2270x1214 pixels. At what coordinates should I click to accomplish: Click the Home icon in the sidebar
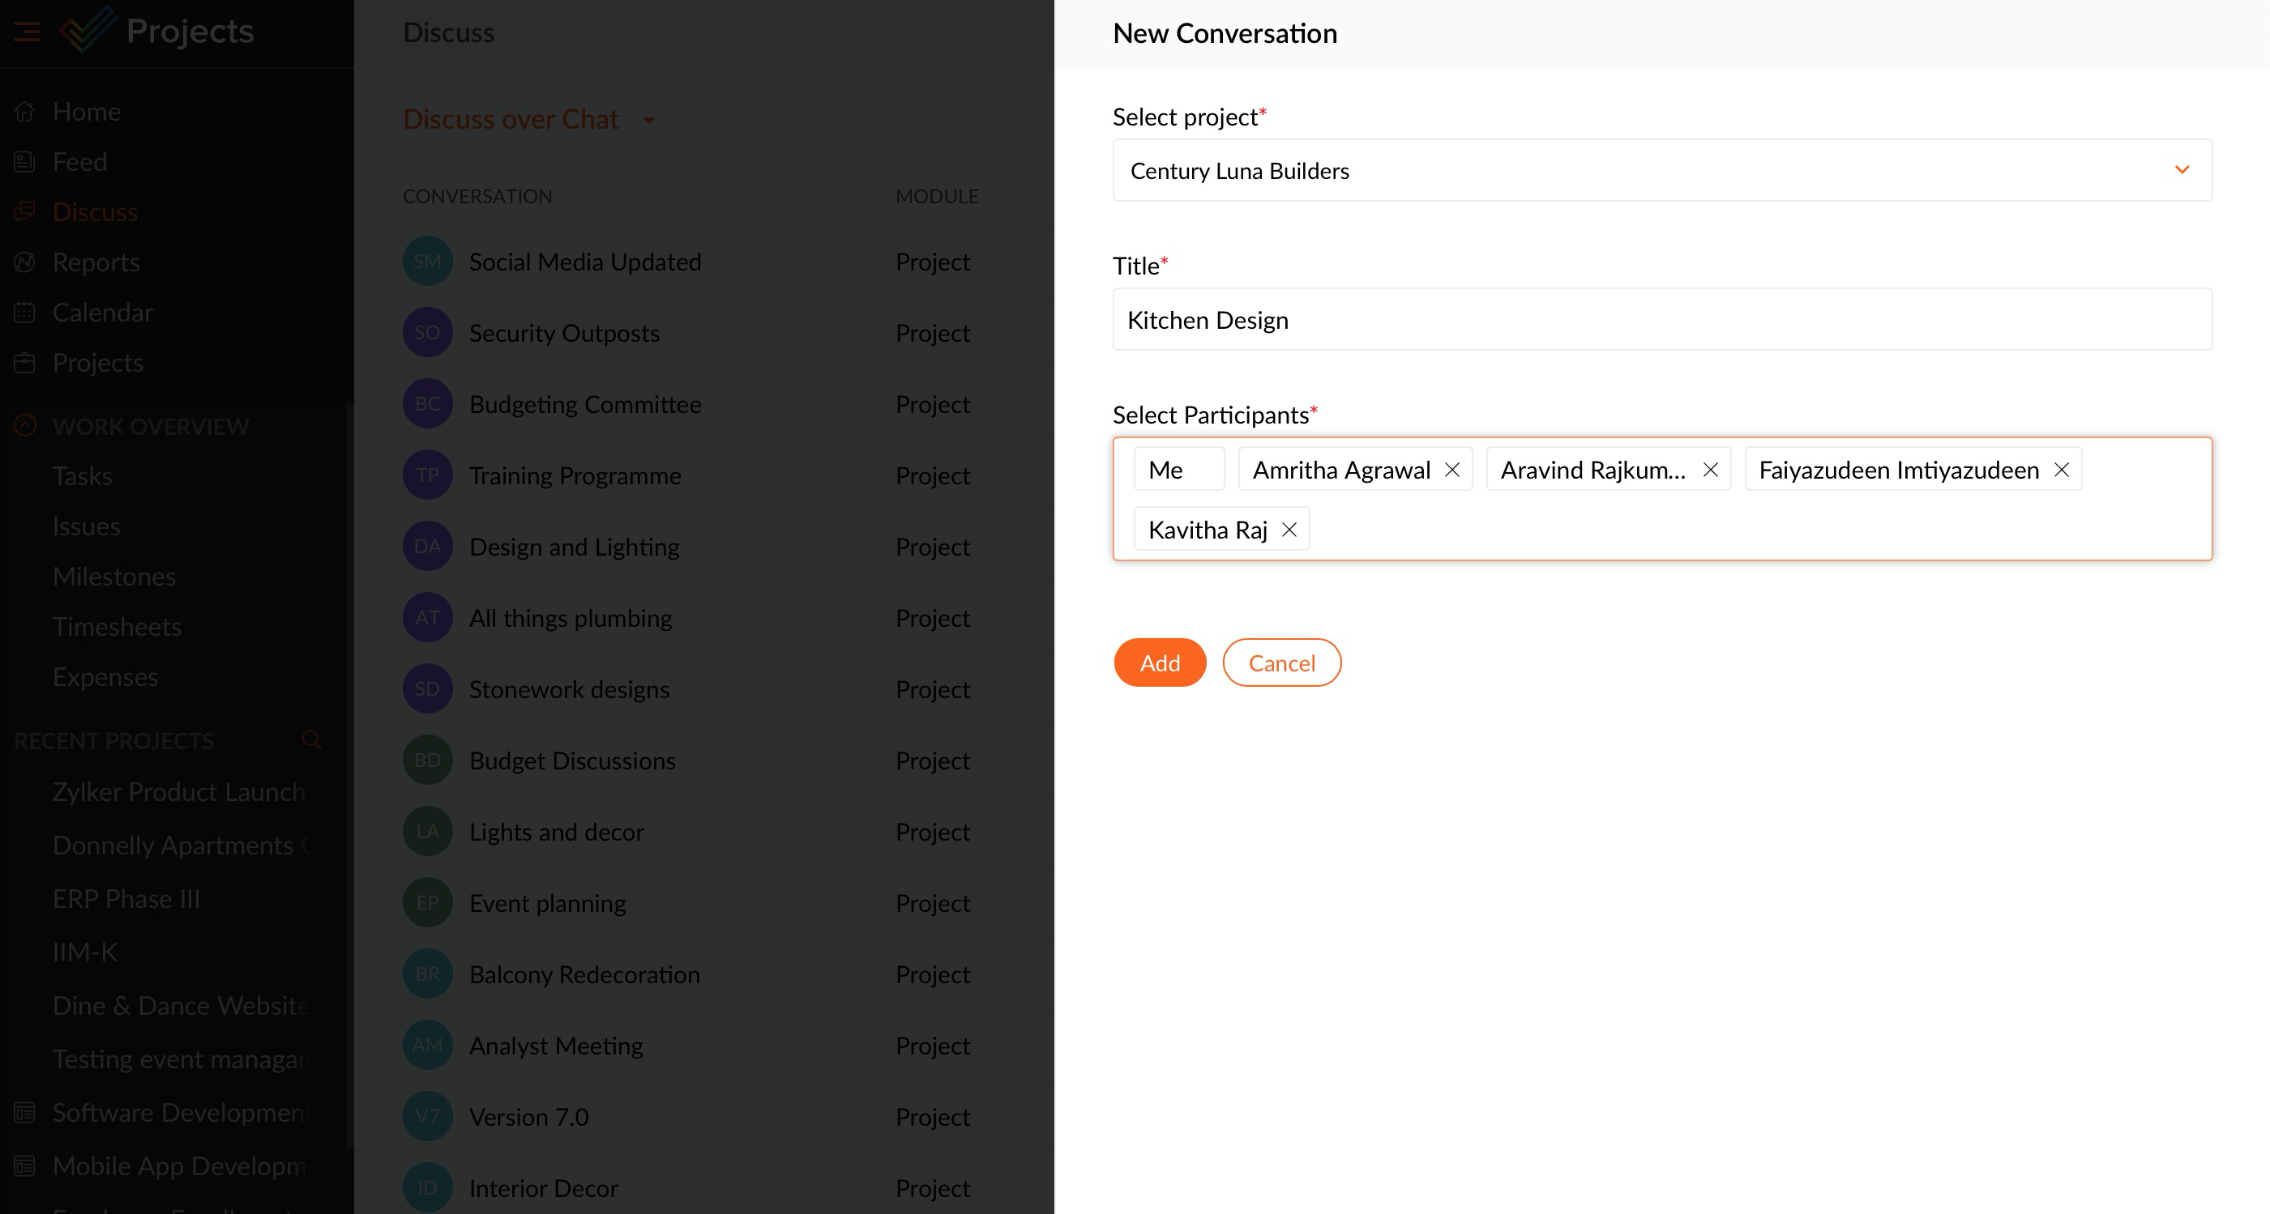point(24,112)
